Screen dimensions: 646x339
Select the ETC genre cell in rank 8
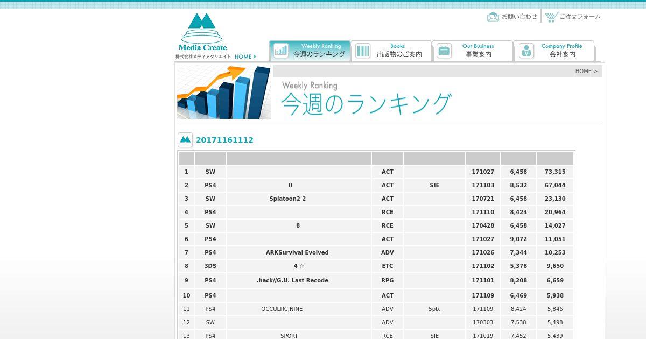coord(388,266)
